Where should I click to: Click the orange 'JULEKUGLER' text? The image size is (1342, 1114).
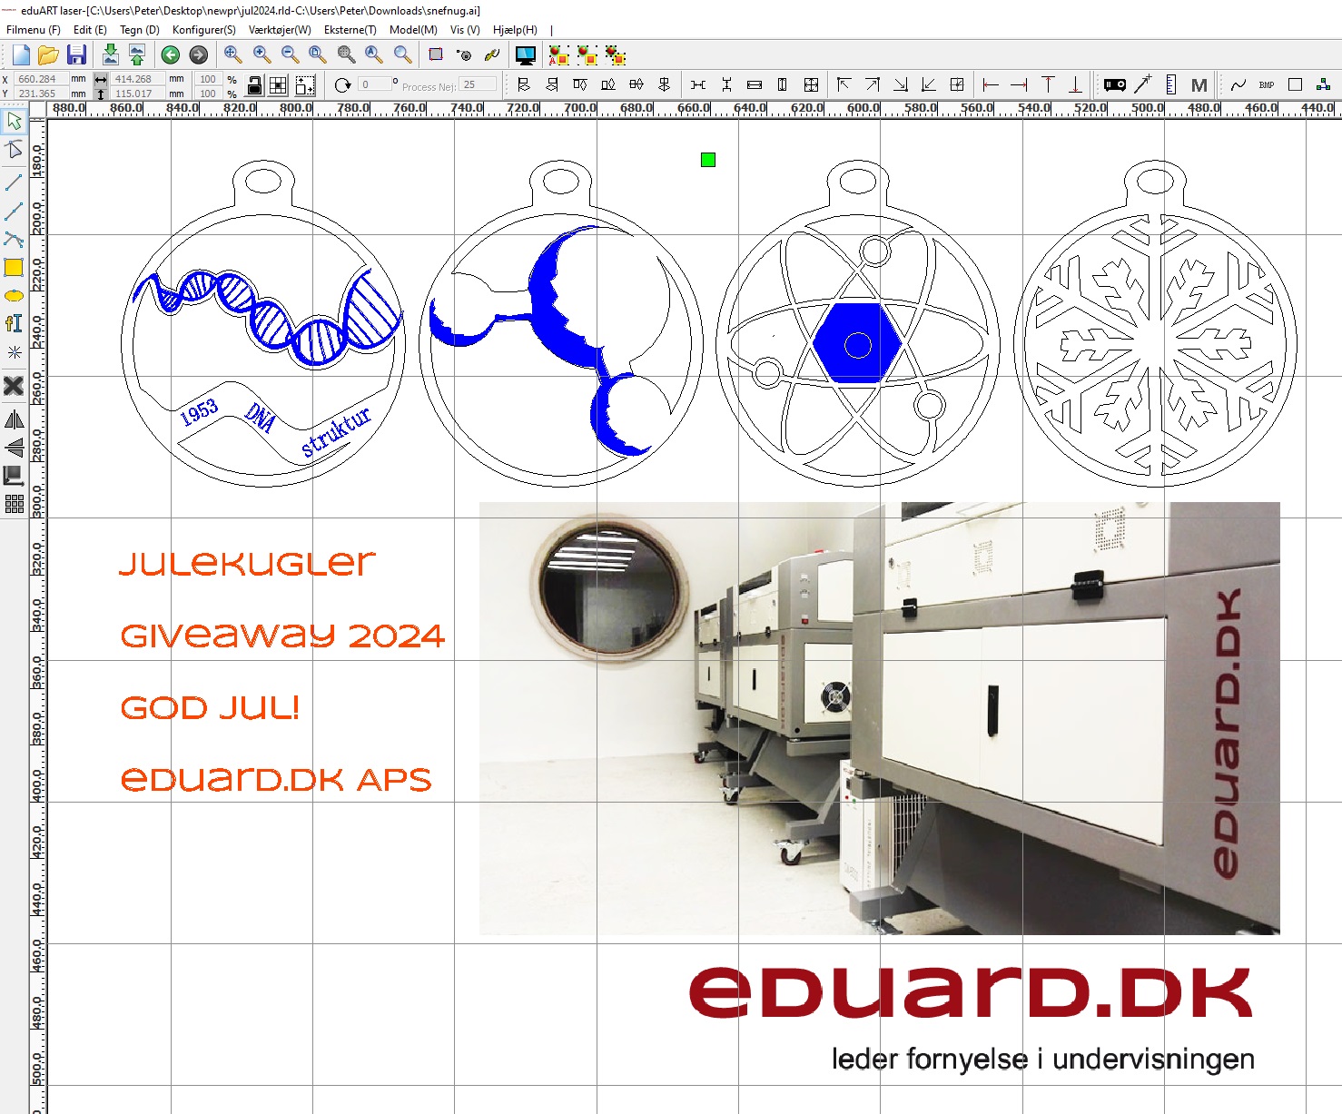click(x=247, y=563)
